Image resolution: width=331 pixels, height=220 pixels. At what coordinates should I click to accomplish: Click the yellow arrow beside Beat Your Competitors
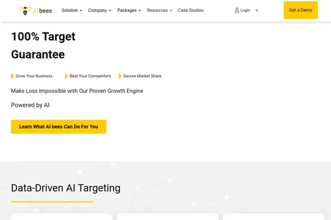pyautogui.click(x=66, y=76)
